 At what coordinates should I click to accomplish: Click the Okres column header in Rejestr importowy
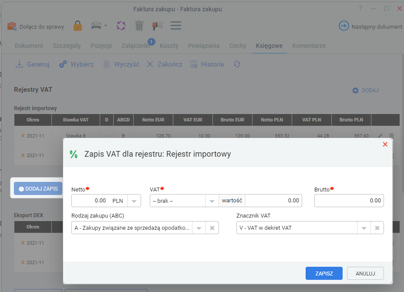coord(33,120)
